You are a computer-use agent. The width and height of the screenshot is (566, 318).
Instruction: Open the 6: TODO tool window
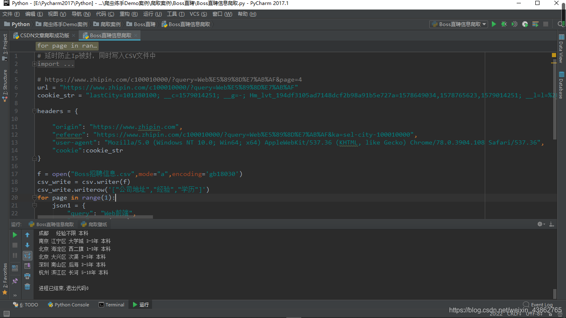(x=26, y=305)
